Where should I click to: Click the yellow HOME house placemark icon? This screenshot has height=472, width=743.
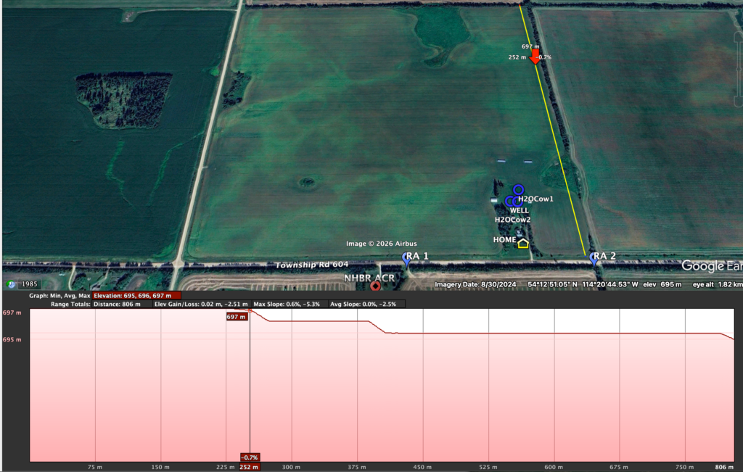click(x=523, y=243)
